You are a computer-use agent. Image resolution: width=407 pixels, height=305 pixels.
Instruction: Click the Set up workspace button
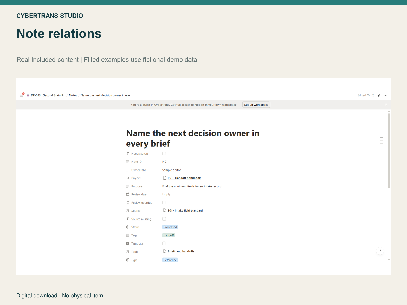point(256,105)
